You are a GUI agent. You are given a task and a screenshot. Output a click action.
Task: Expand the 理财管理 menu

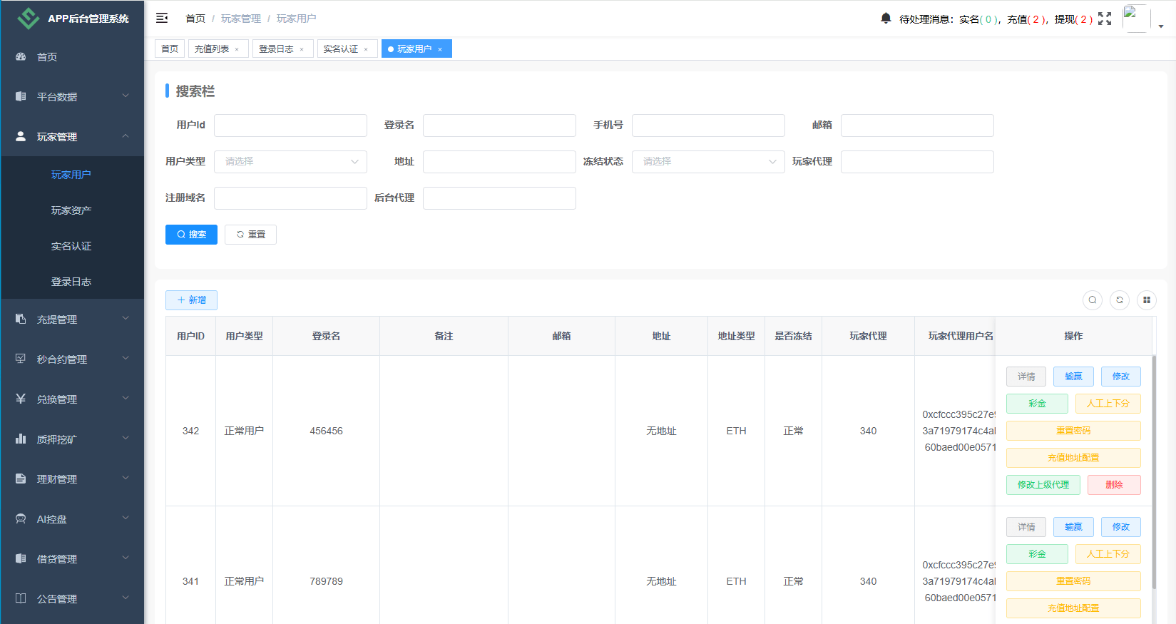tap(72, 479)
